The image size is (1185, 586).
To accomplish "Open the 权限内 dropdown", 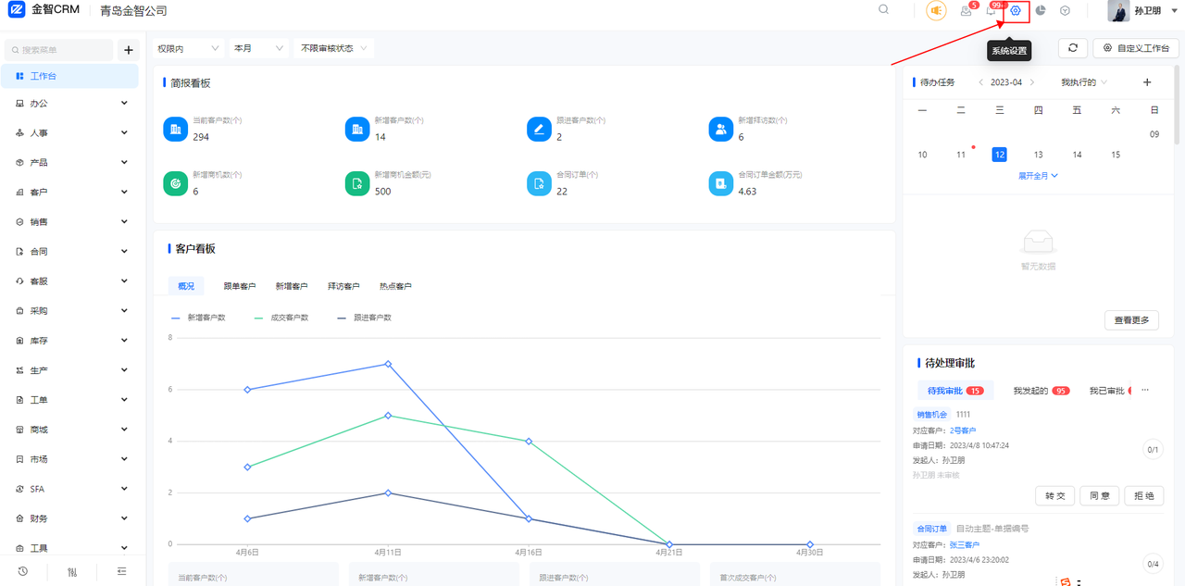I will coord(188,48).
